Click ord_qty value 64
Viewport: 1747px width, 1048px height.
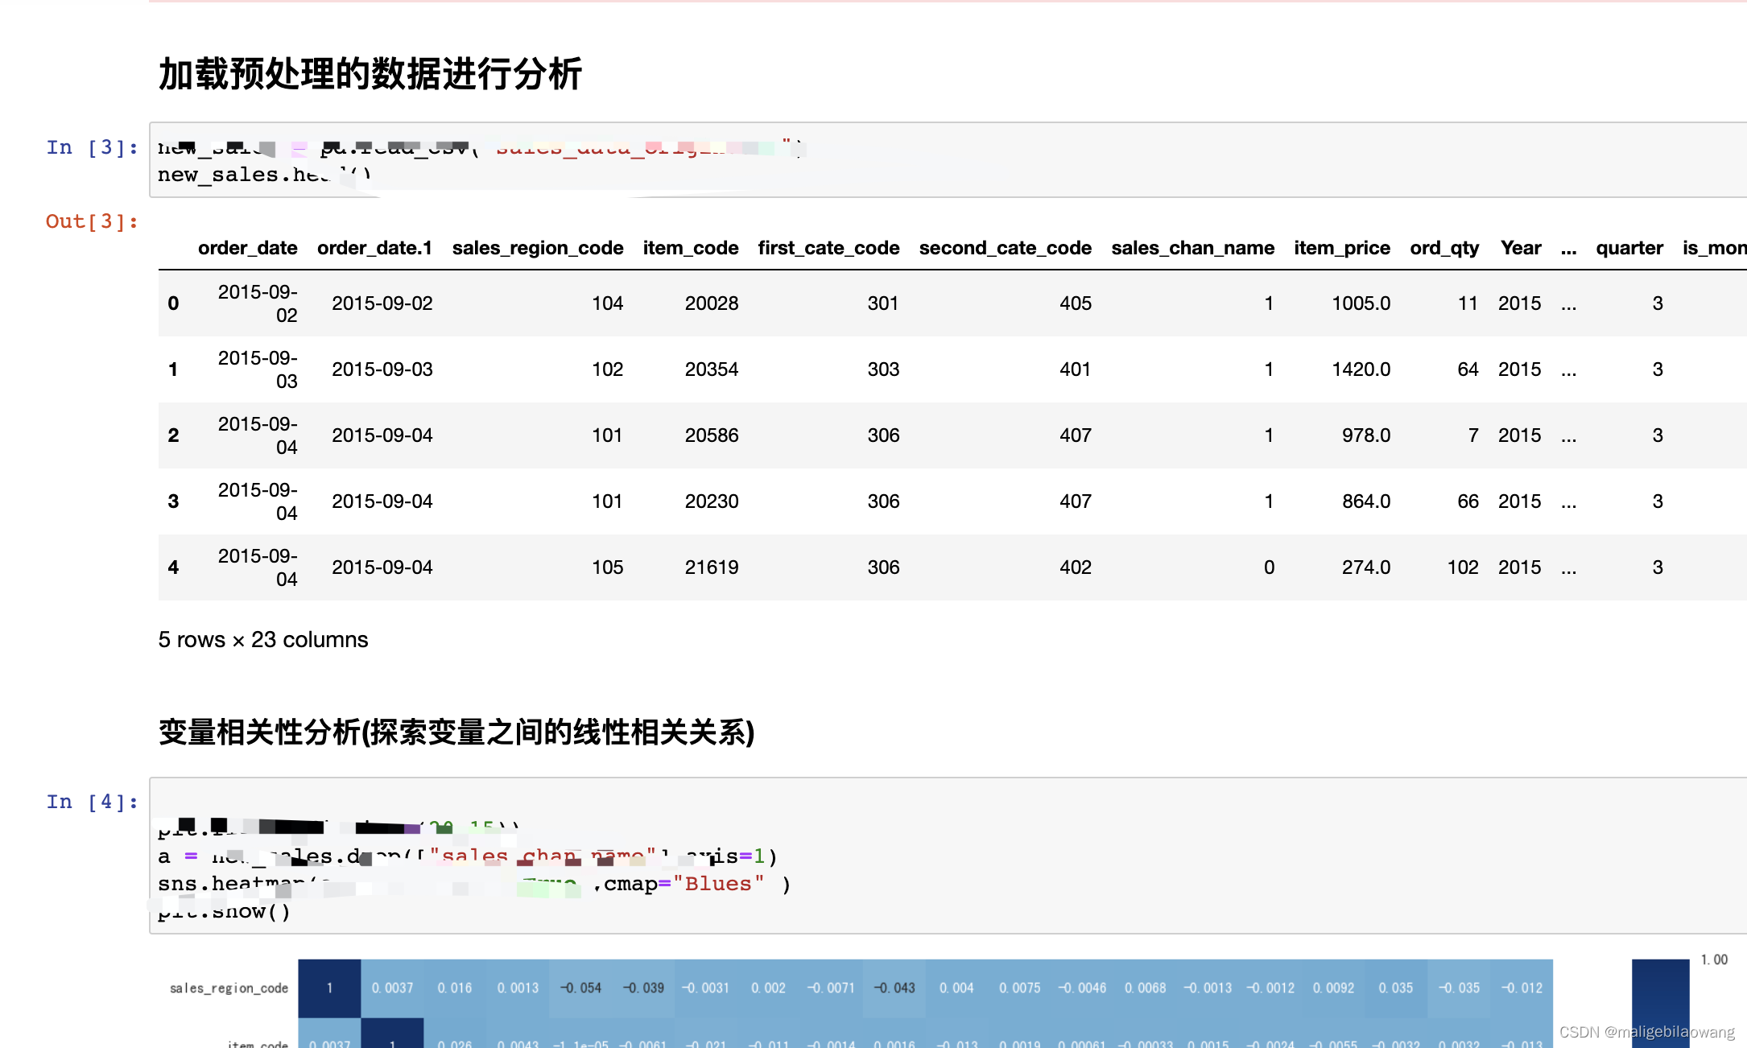point(1468,369)
